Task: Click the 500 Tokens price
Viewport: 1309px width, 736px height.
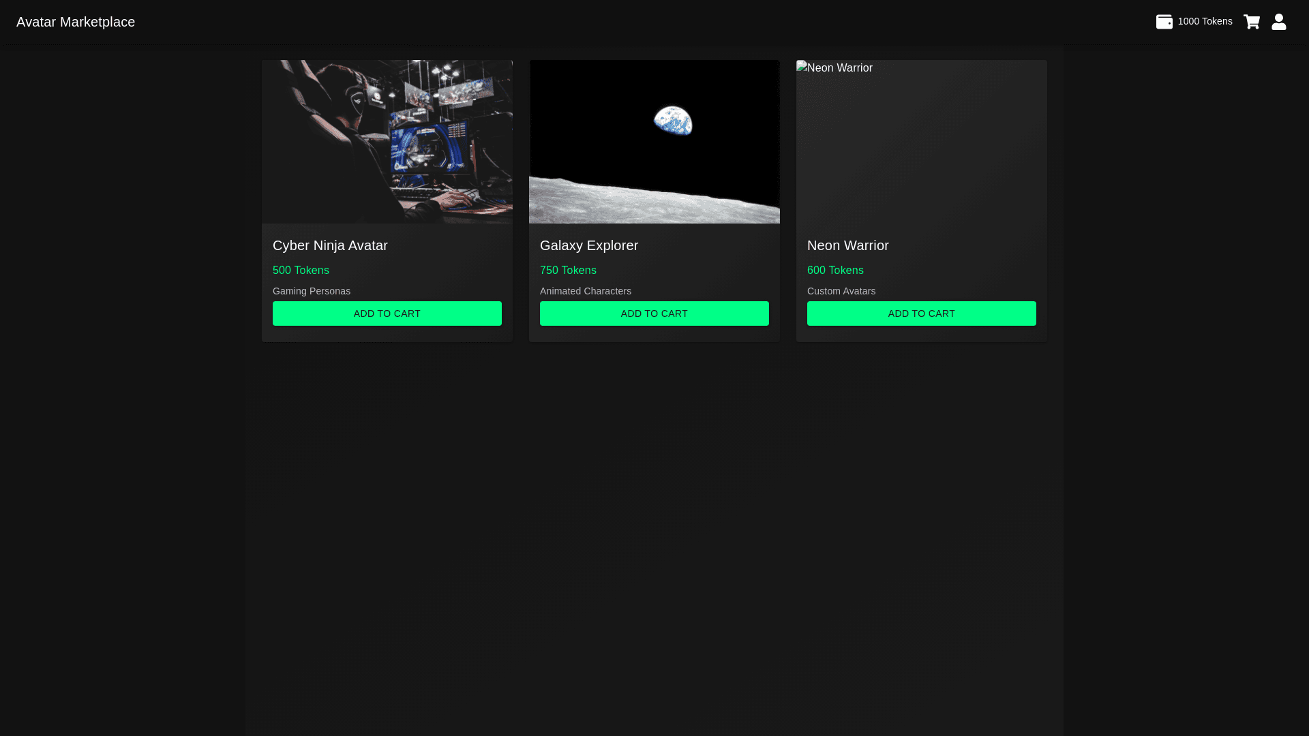Action: pos(301,271)
